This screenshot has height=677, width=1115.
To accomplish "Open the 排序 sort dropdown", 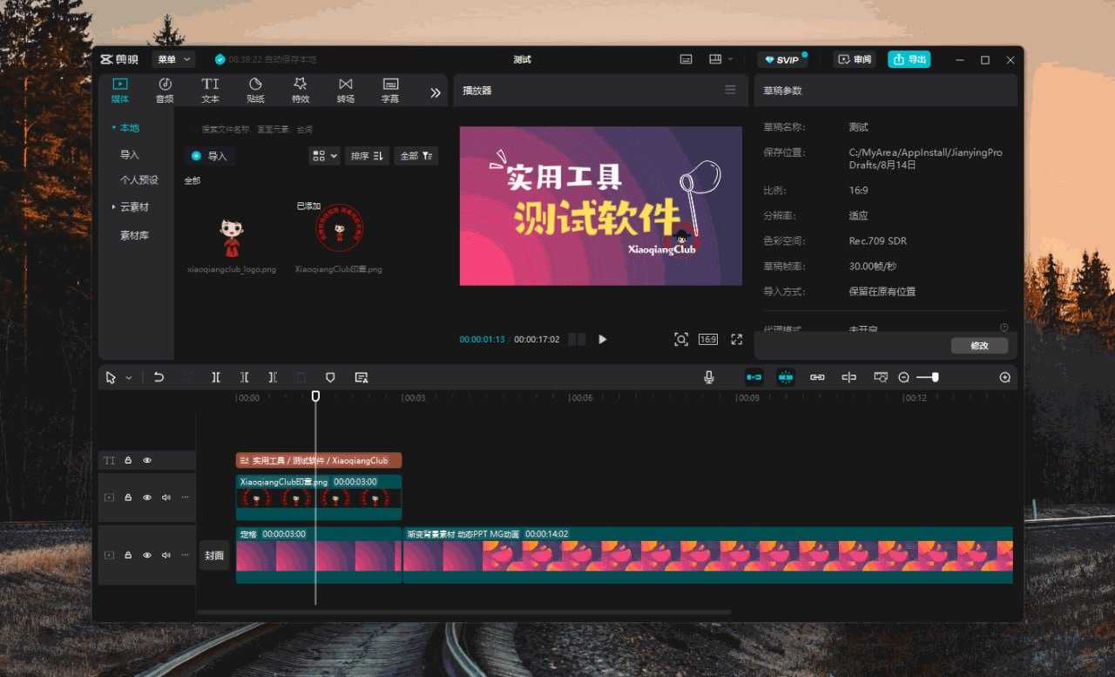I will pos(367,156).
